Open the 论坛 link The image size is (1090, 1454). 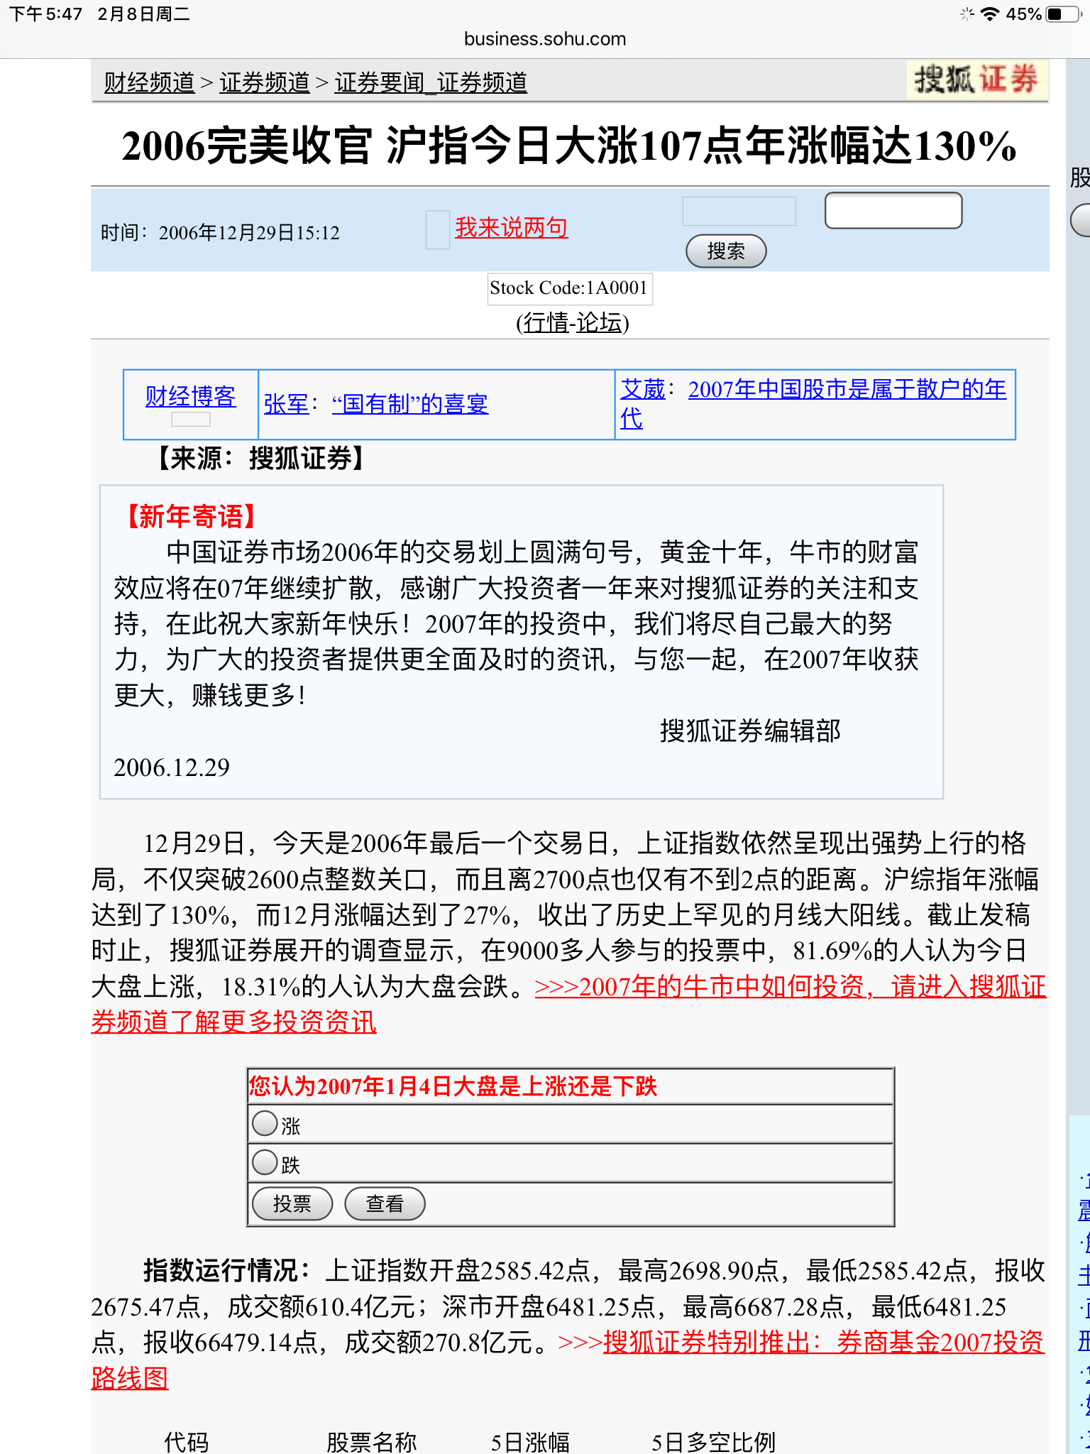[599, 323]
